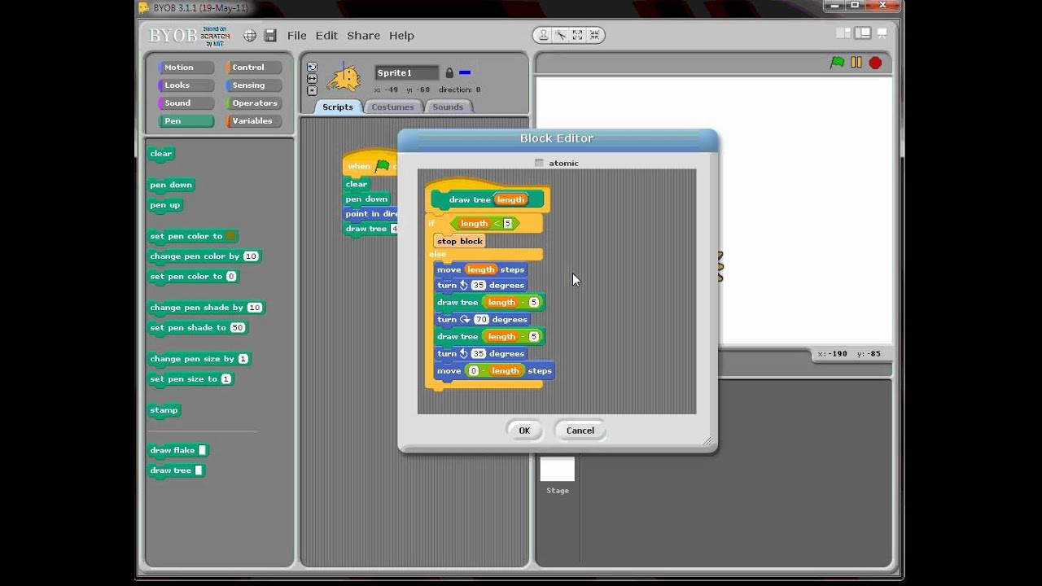Toggle the atomic checkbox

539,163
